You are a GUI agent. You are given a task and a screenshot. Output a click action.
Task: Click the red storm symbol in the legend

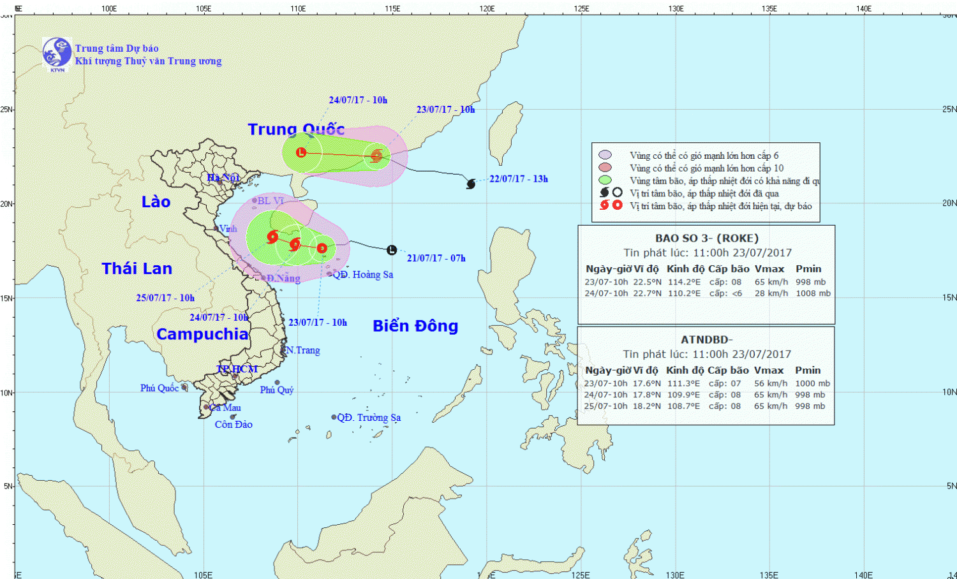click(604, 205)
